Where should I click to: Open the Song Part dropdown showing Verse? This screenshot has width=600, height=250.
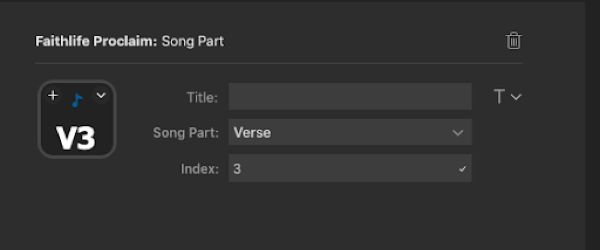[x=350, y=132]
